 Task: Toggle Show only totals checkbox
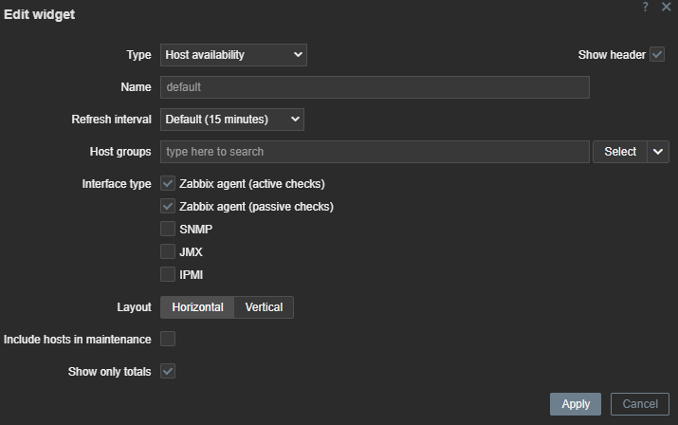click(168, 372)
